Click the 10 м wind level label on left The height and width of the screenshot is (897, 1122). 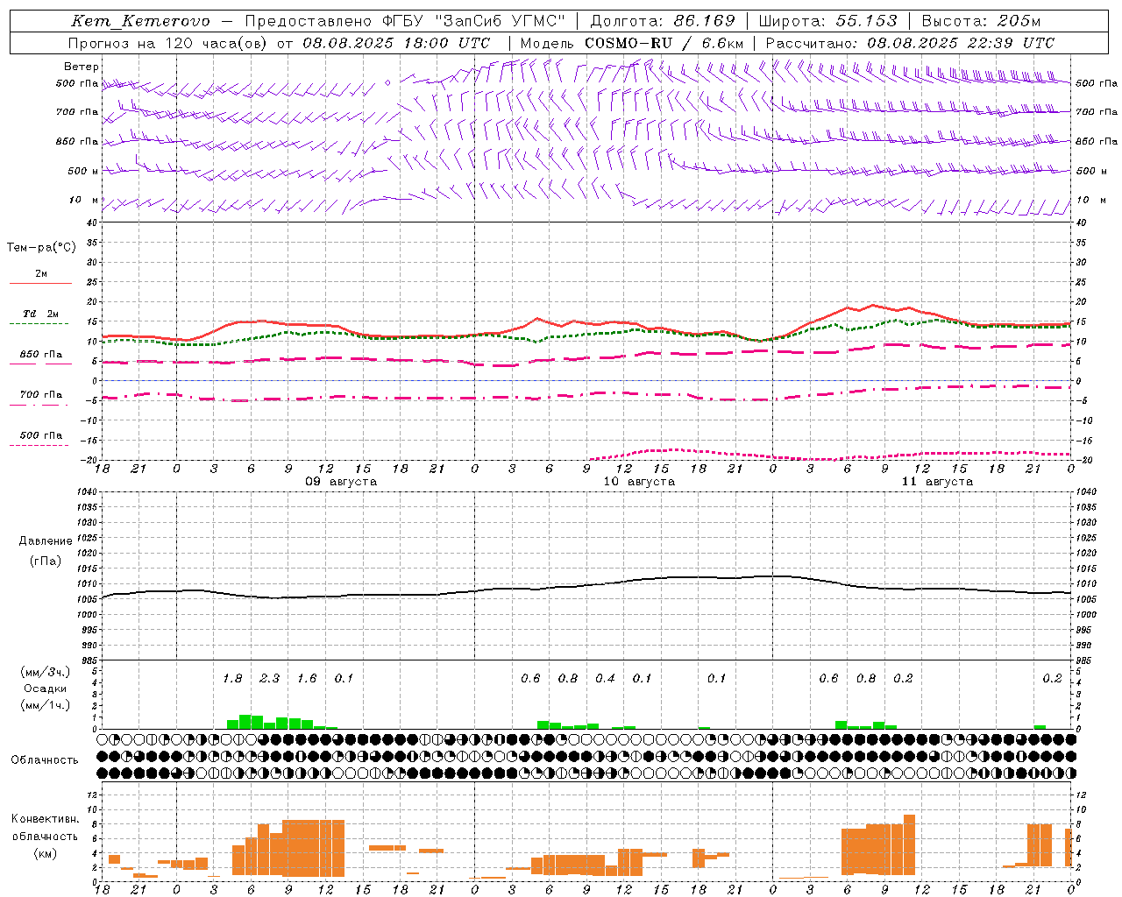point(85,201)
